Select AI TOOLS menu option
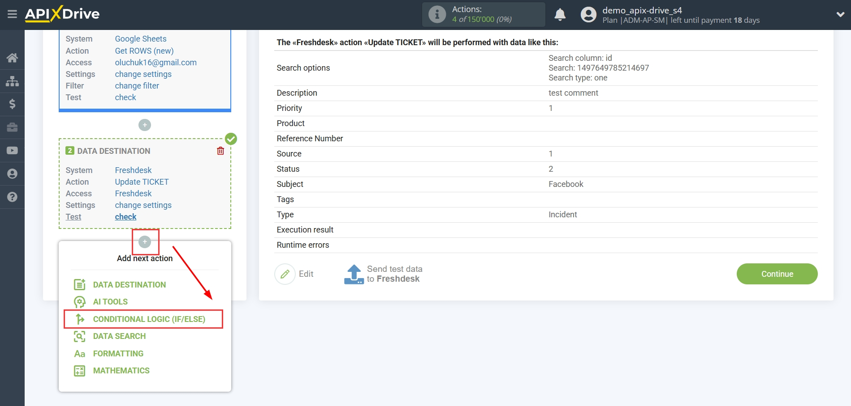 pos(110,302)
